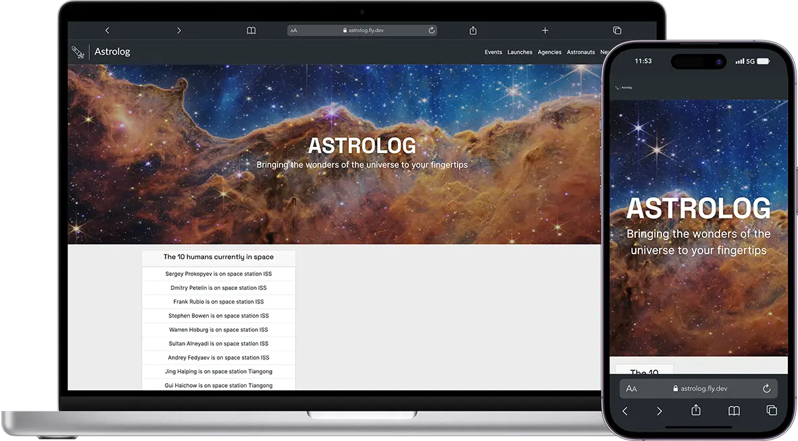Screen dimensions: 798x441
Task: Click the share icon in laptop browser toolbar
Action: coord(473,30)
